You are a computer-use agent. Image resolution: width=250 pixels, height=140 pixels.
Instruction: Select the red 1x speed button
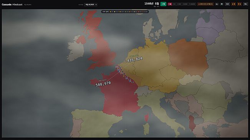coord(170,4)
